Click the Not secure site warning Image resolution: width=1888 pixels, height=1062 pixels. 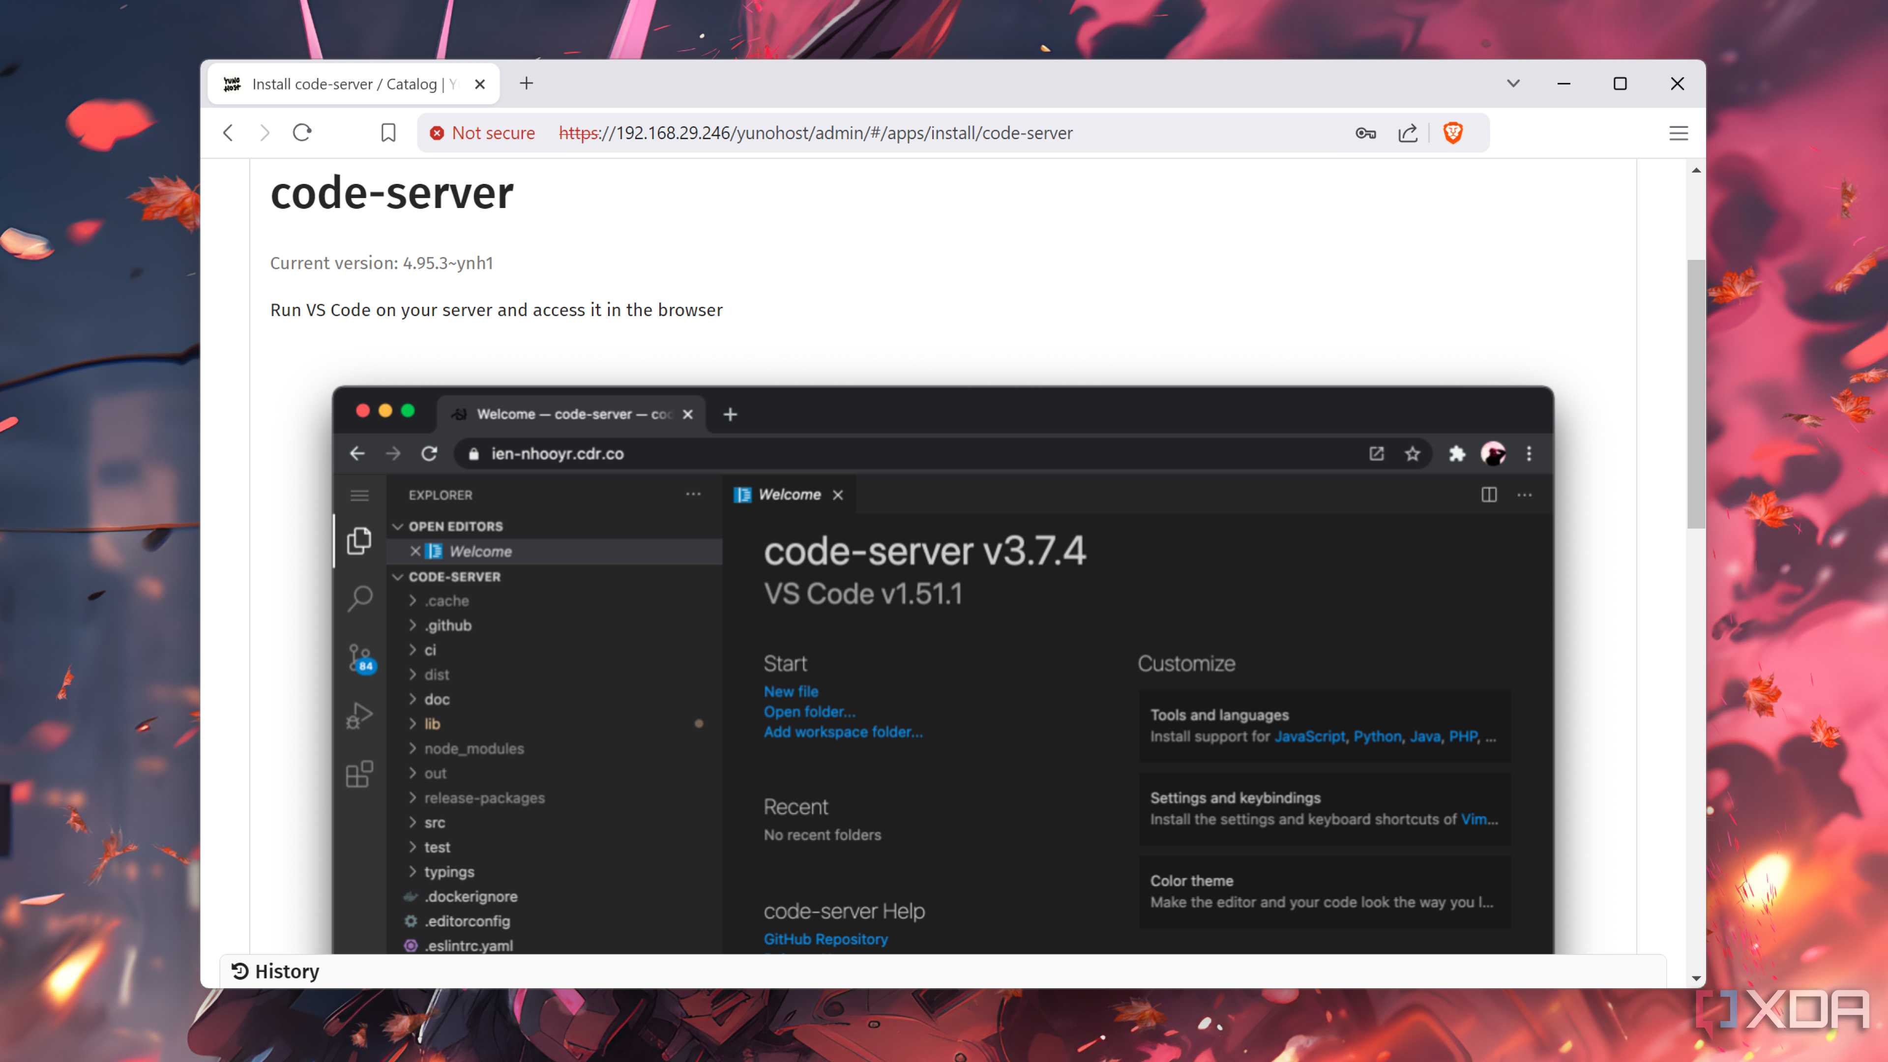(x=482, y=133)
